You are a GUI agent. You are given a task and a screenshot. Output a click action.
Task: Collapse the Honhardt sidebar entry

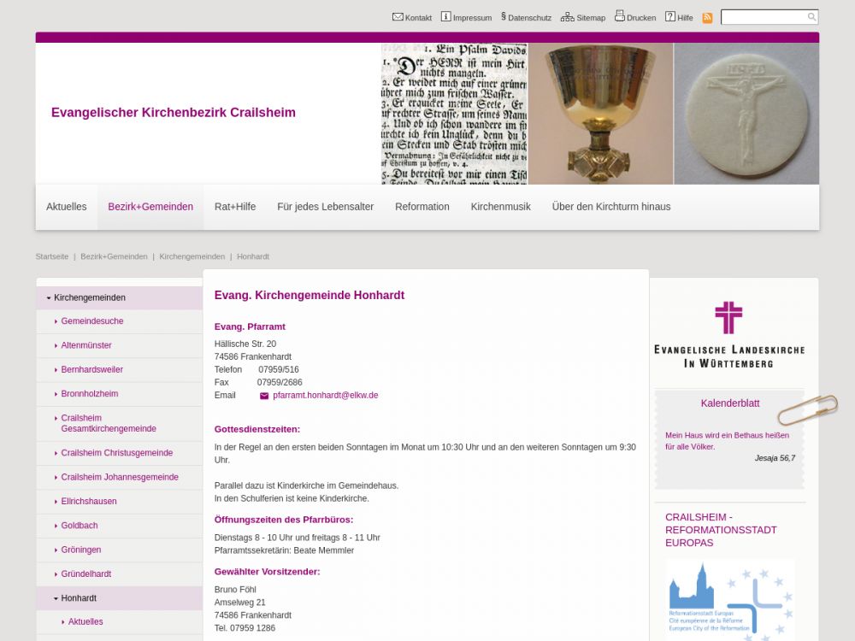tap(56, 599)
